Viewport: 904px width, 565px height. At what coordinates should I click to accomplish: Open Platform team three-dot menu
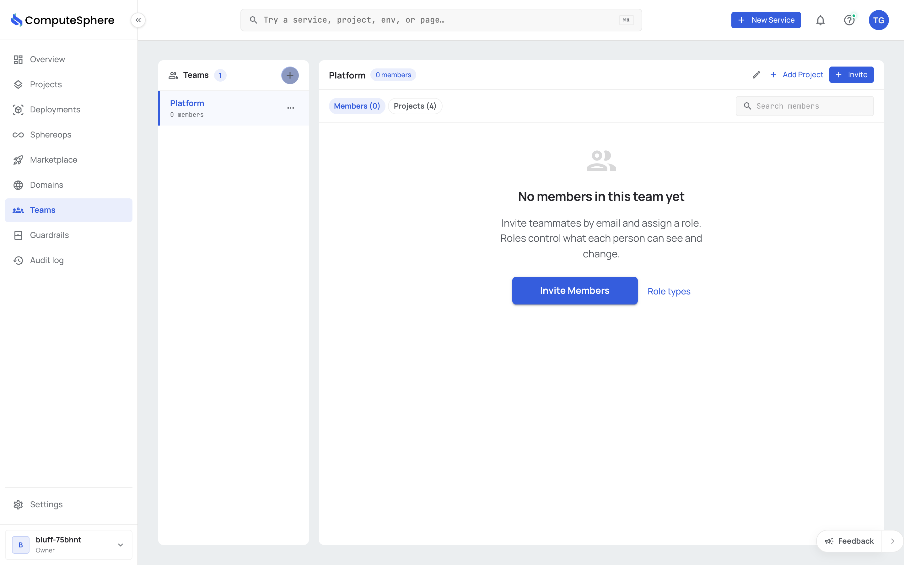click(291, 108)
